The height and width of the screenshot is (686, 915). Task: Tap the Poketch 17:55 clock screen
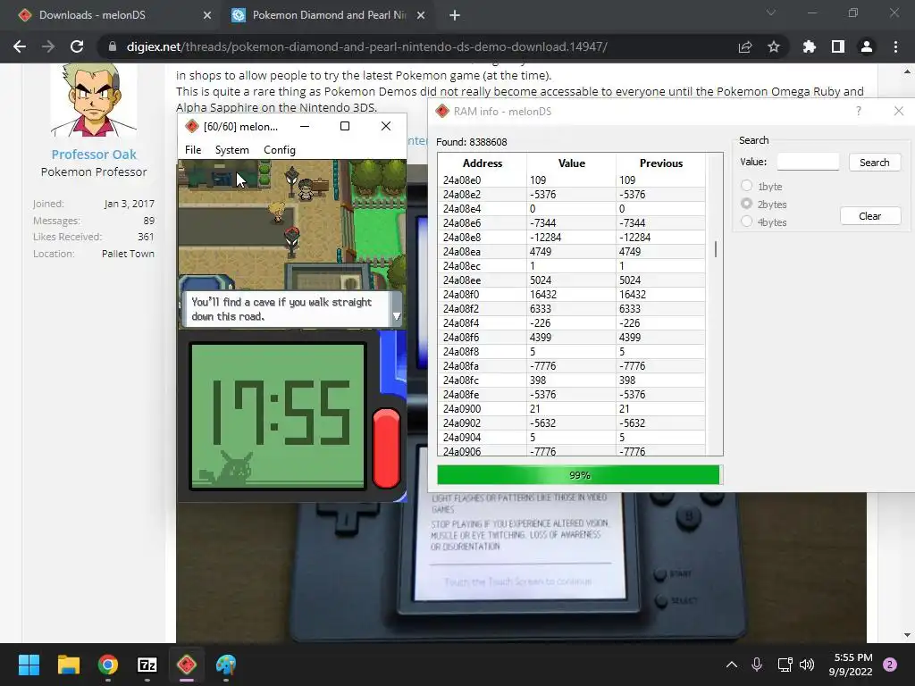click(x=278, y=416)
